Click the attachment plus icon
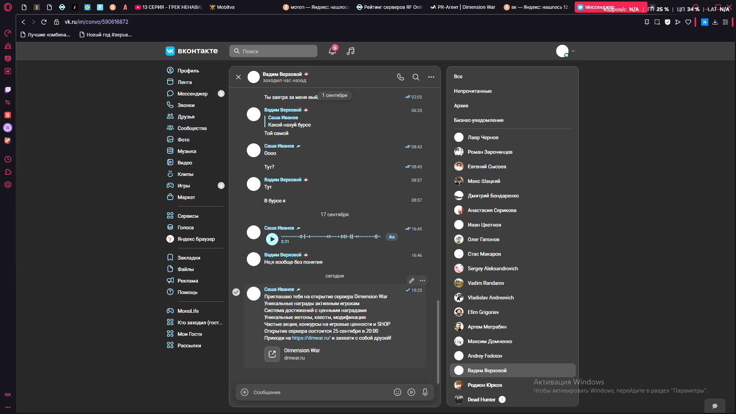 245,392
